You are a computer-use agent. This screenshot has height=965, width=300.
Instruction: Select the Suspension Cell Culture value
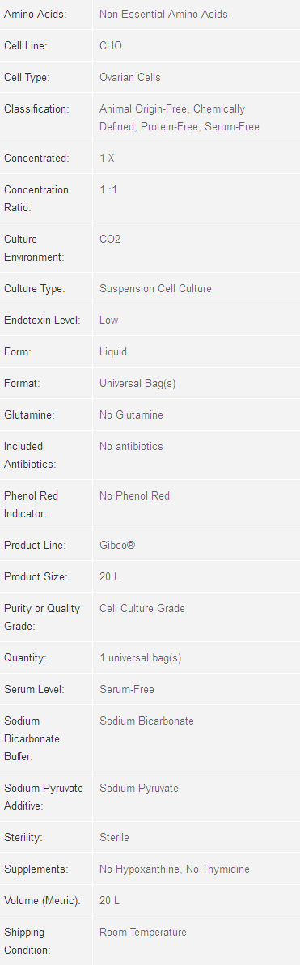155,288
